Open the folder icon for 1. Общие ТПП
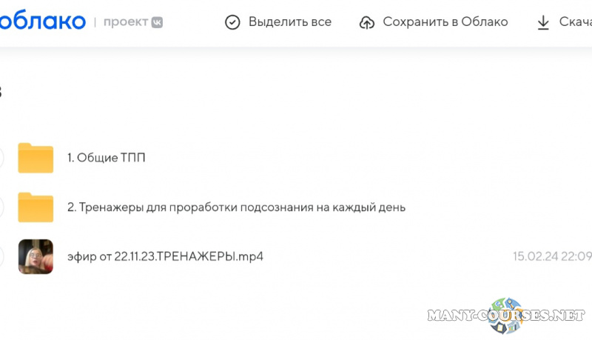This screenshot has width=592, height=340. tap(36, 158)
